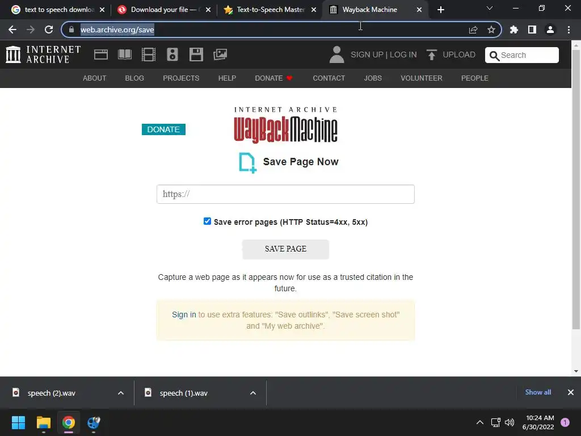This screenshot has height=436, width=581.
Task: Open the tab search dropdown arrow
Action: tap(490, 8)
